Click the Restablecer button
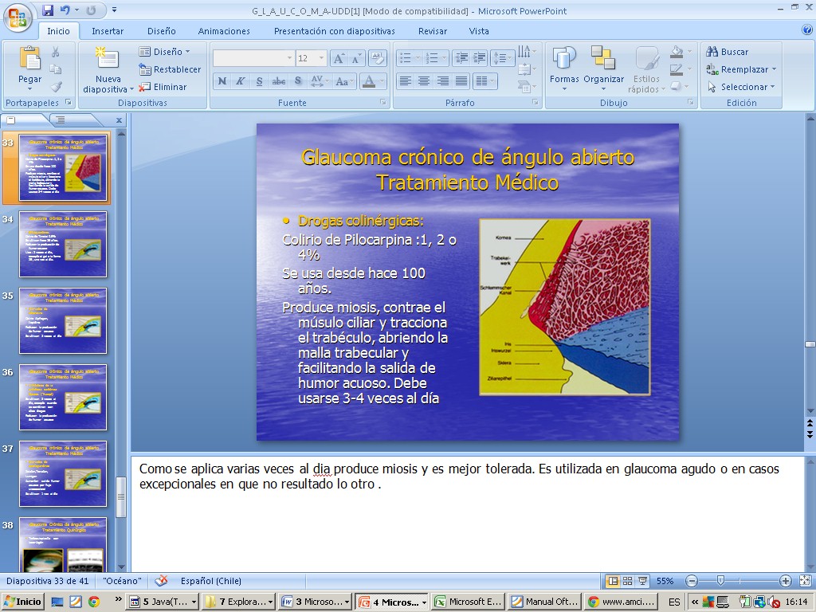Screen dimensions: 816x612 tap(170, 69)
